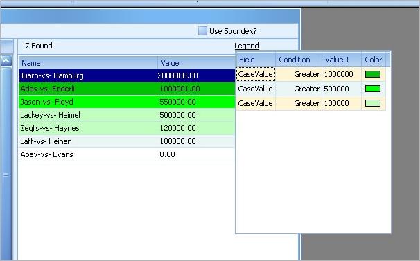Screen dimensions: 420x261
Task: Click the 1000000 legend value cell
Action: coord(342,74)
